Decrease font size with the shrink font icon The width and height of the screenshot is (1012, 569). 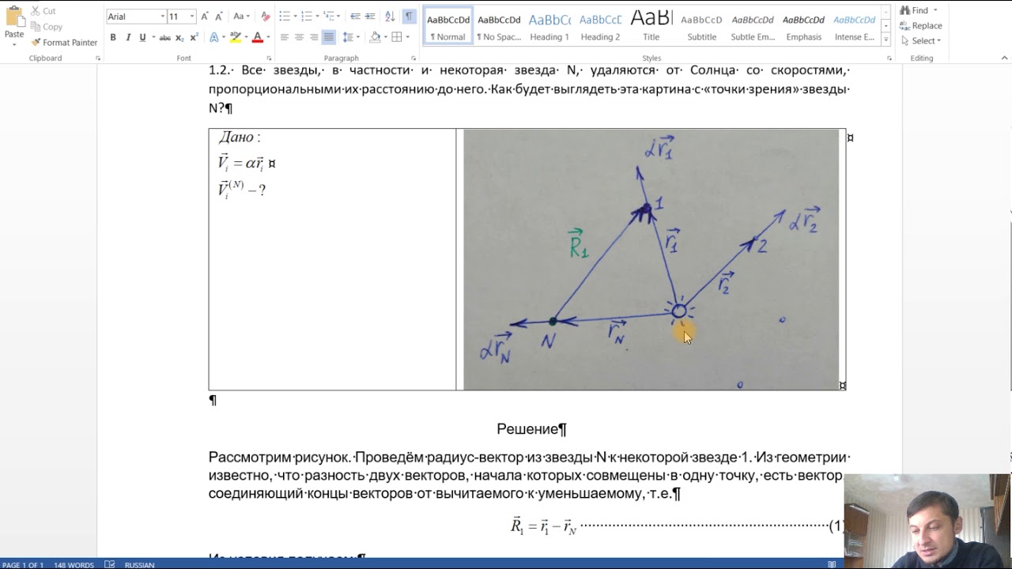219,17
